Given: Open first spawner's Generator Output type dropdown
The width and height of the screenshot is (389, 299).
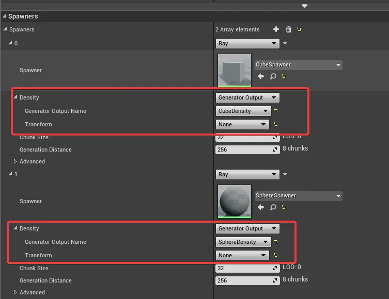Looking at the screenshot, I should tap(247, 97).
